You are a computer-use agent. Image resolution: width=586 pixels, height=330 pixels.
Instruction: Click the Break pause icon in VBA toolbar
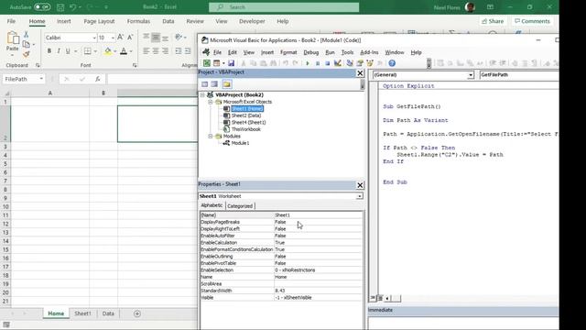[318, 63]
